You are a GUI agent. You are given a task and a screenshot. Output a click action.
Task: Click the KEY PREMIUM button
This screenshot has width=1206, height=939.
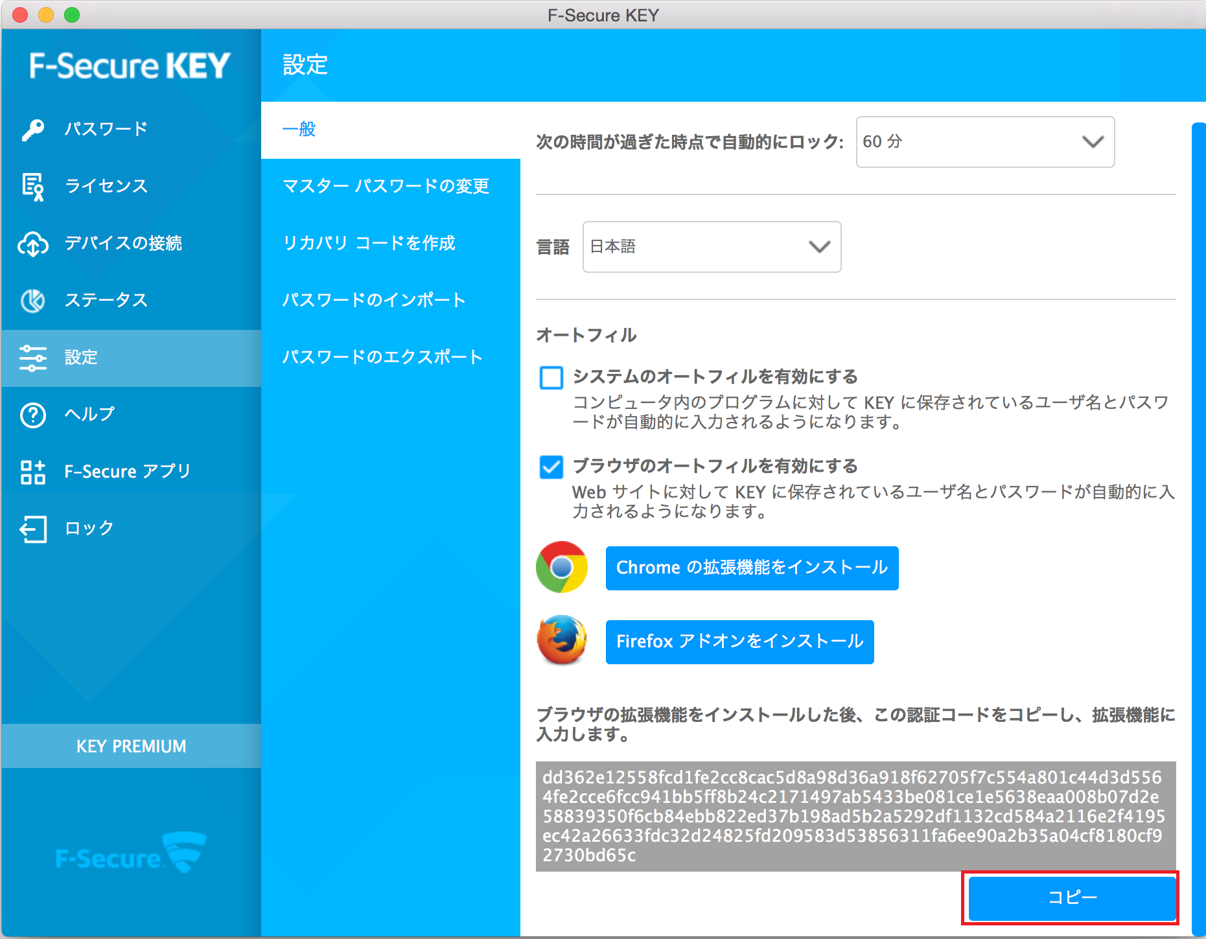click(x=132, y=746)
